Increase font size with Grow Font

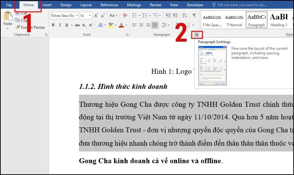(x=96, y=15)
